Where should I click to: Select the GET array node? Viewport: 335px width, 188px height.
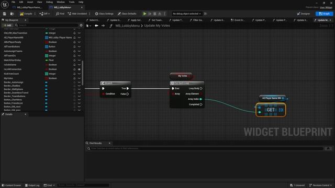[x=271, y=110]
